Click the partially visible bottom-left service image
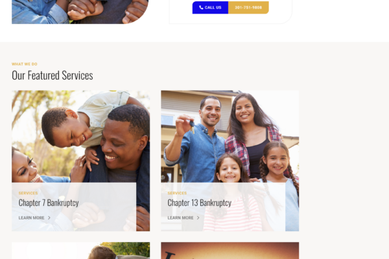The image size is (389, 259). pos(80,251)
